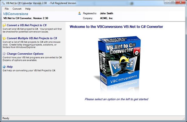This screenshot has width=187, height=122.
Task: Minimize the converter window
Action: pyautogui.click(x=167, y=2)
